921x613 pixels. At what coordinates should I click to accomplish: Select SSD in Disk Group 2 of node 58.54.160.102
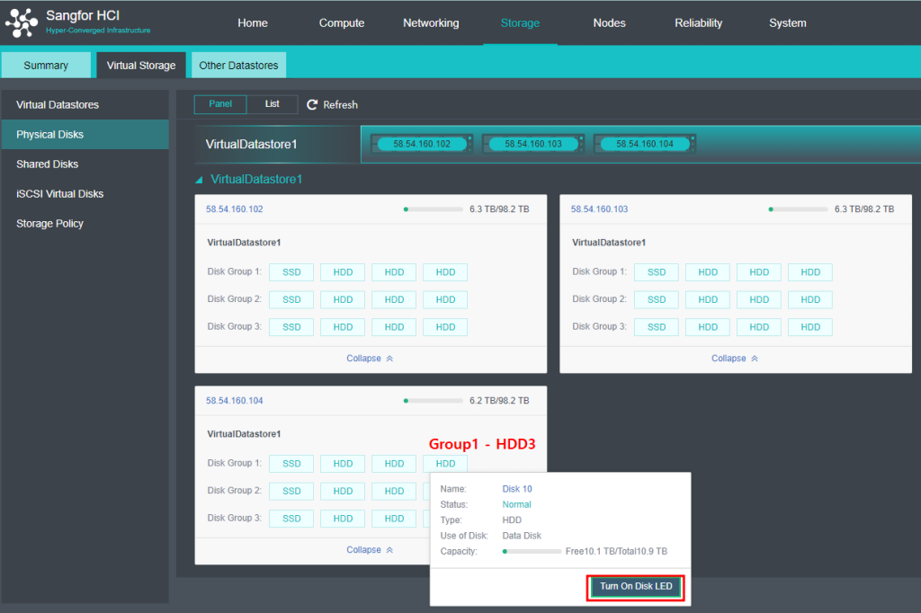coord(291,299)
